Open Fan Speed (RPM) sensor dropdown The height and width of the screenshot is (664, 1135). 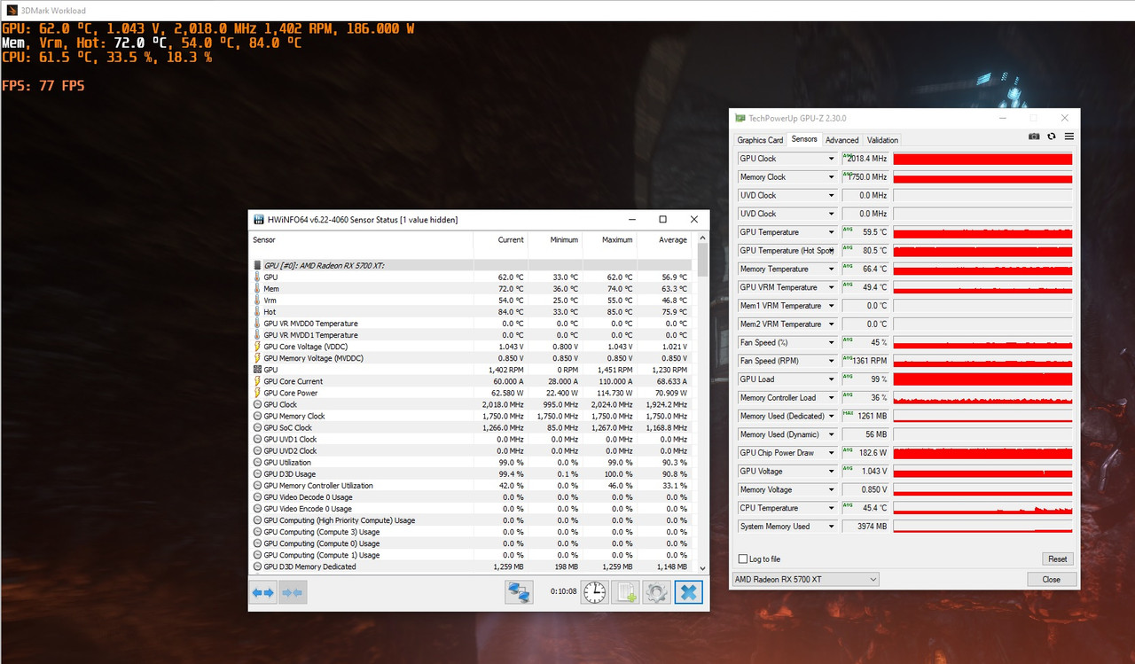[831, 361]
